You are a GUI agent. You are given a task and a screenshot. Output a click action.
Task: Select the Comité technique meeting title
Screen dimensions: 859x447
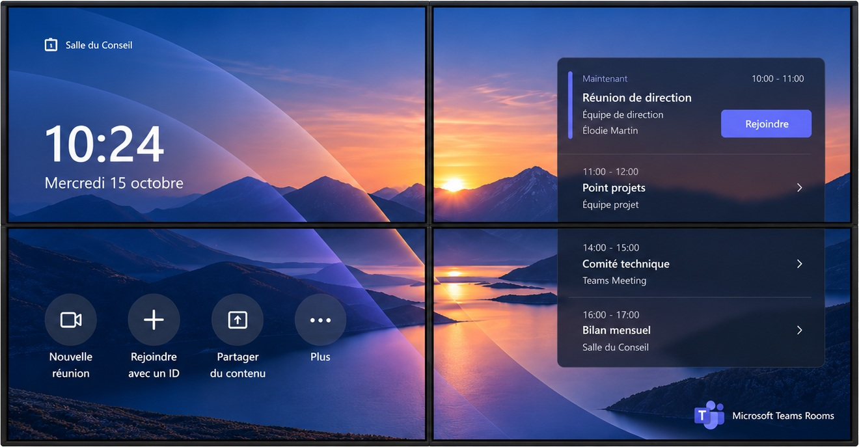point(625,264)
